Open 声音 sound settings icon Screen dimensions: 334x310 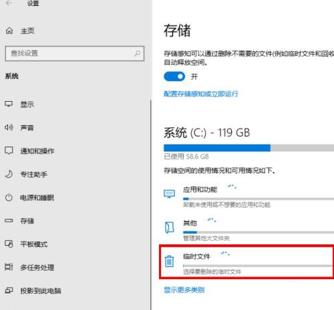(x=9, y=127)
